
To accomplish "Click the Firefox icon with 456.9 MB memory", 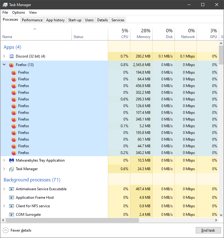I will (x=14, y=86).
